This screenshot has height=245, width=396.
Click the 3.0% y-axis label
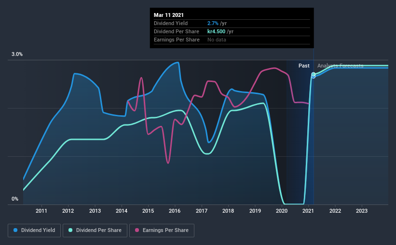(17, 54)
